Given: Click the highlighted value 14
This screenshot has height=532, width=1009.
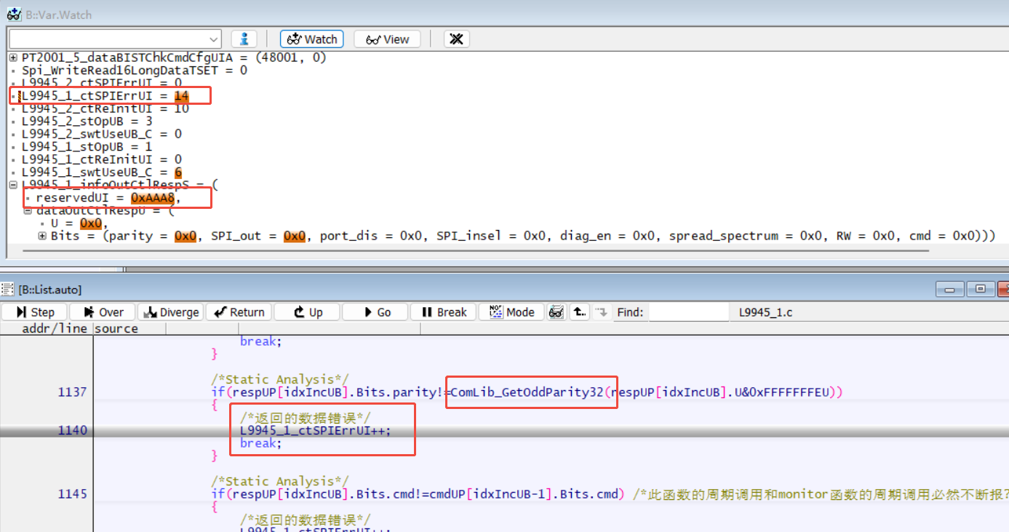Looking at the screenshot, I should [182, 96].
